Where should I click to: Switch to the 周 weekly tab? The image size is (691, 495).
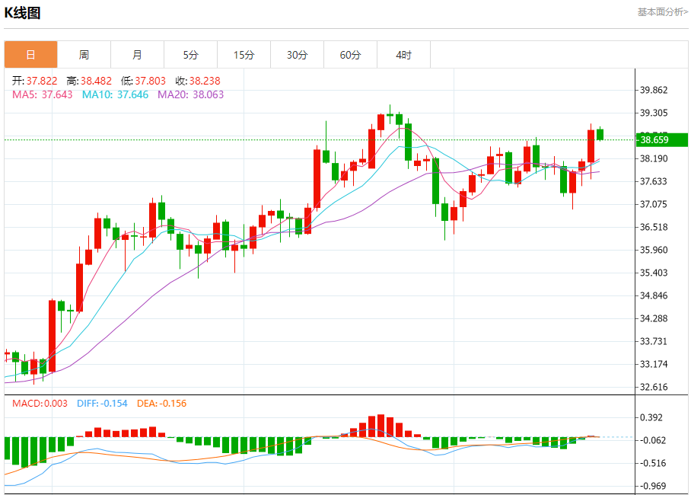[84, 55]
